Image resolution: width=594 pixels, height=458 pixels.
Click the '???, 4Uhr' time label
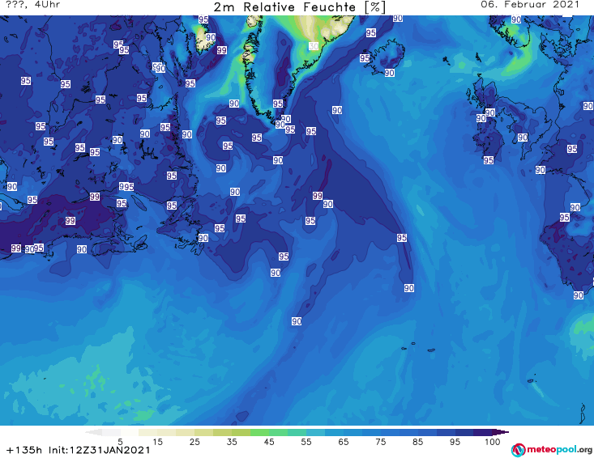point(33,5)
